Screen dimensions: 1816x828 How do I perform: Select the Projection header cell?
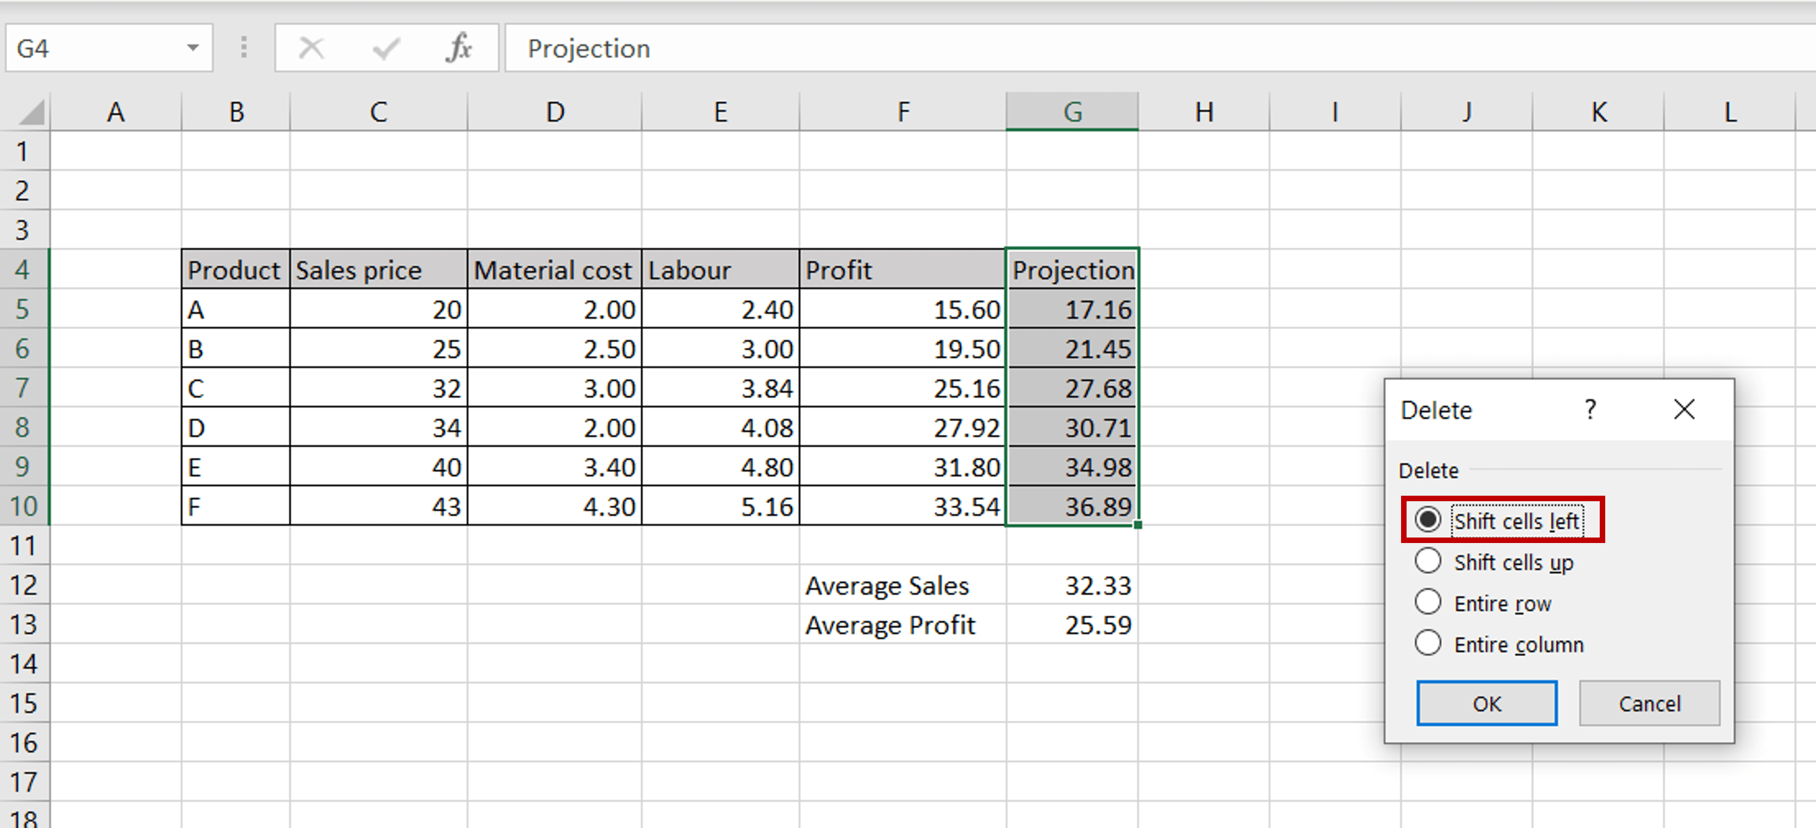(1072, 269)
